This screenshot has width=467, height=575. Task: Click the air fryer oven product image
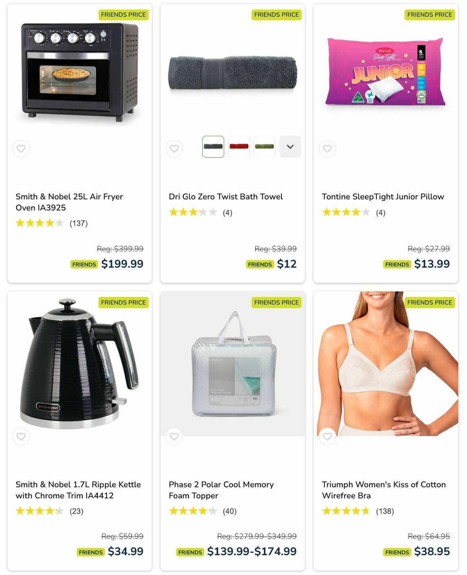pyautogui.click(x=80, y=72)
